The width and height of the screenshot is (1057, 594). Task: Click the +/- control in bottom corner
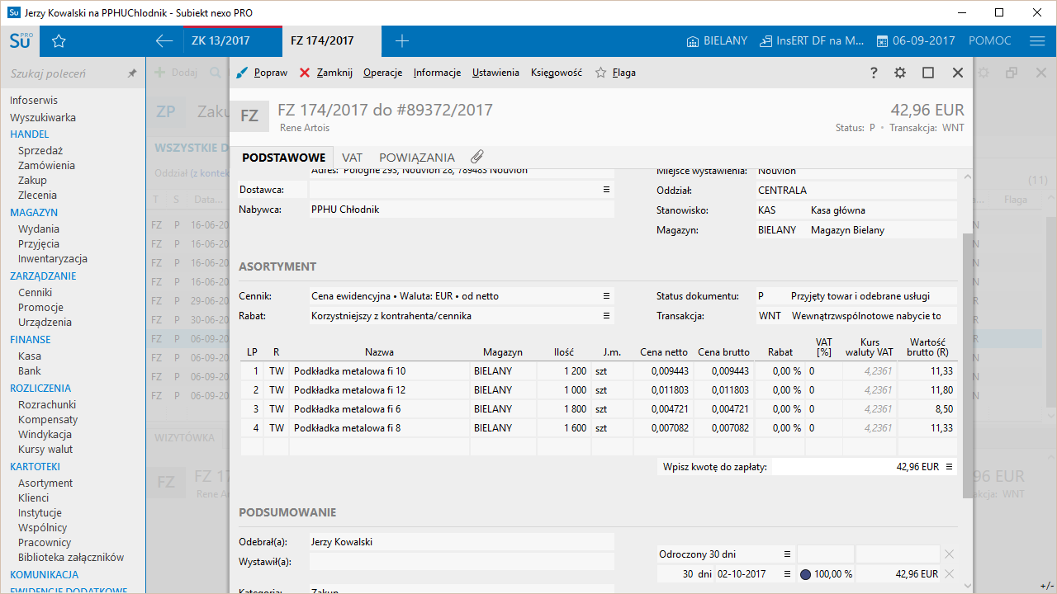tap(1046, 586)
